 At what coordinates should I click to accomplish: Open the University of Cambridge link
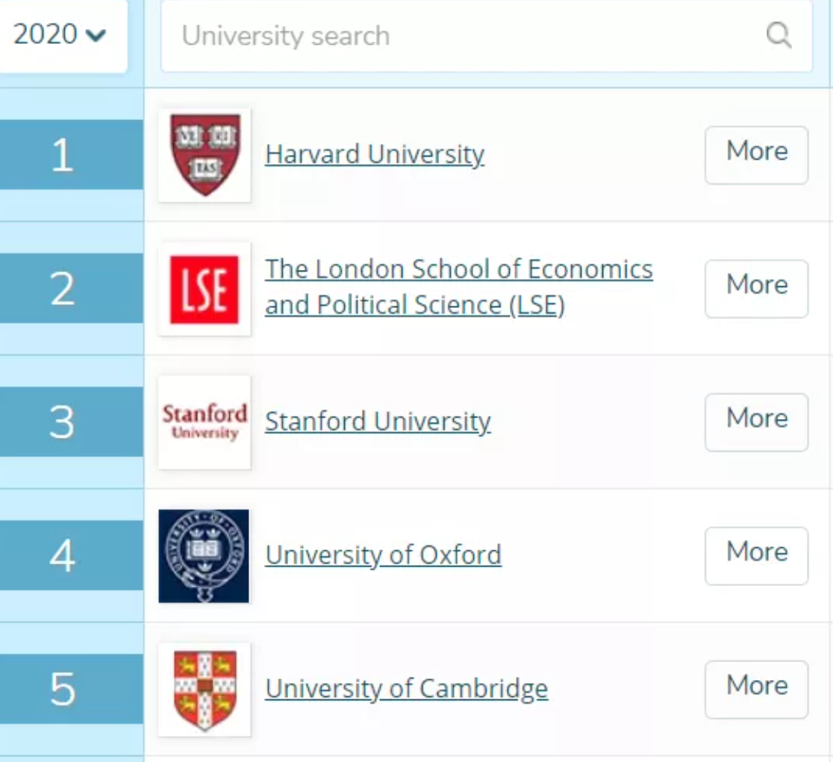(x=406, y=688)
